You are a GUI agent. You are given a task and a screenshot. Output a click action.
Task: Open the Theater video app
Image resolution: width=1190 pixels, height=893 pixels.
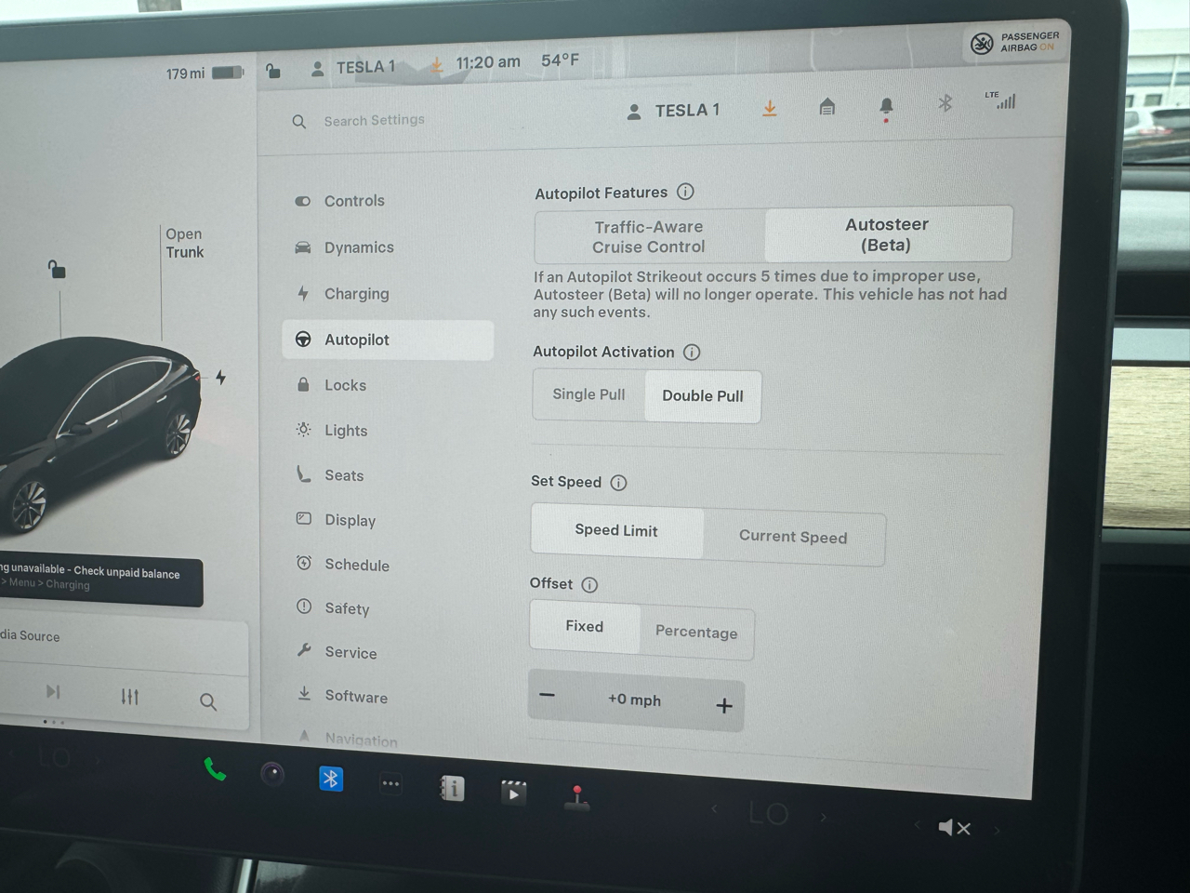pyautogui.click(x=513, y=793)
